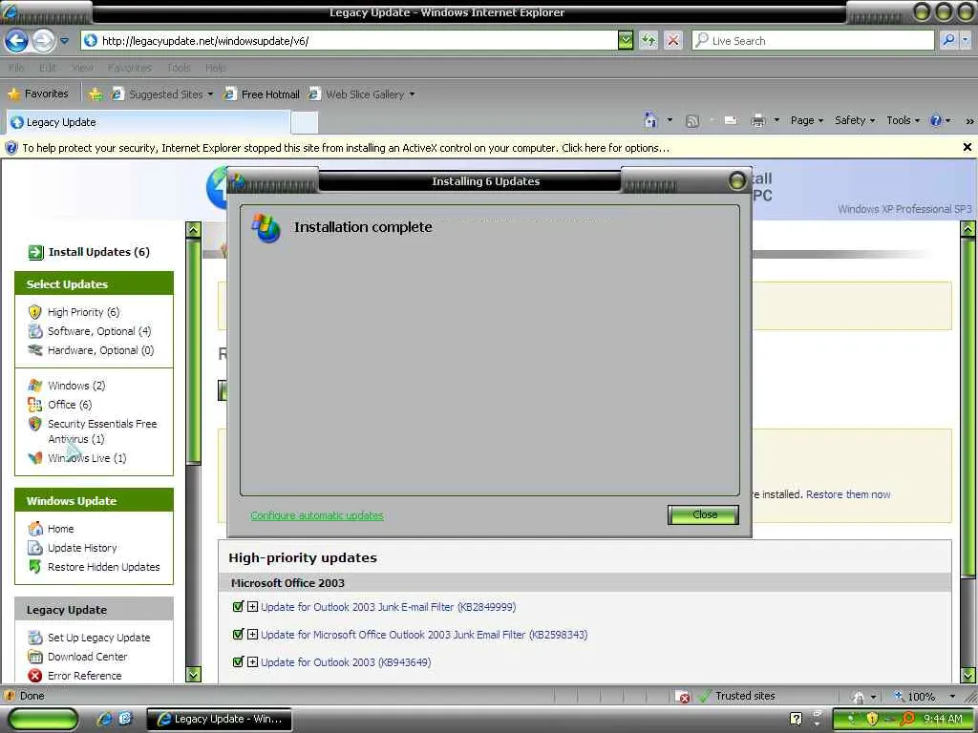This screenshot has width=978, height=733.
Task: Open a new blank tab
Action: click(305, 123)
